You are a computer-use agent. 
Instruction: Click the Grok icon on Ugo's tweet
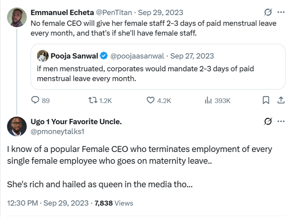(x=267, y=121)
